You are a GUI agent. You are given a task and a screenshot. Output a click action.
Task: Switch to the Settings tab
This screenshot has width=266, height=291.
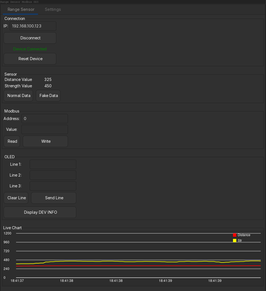(x=53, y=9)
